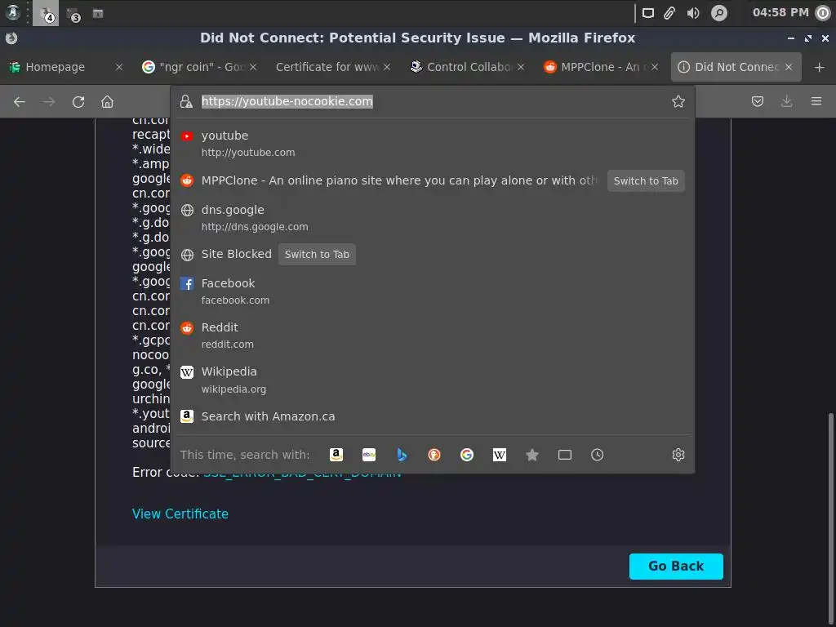
Task: Open the View Certificate link
Action: [x=180, y=514]
